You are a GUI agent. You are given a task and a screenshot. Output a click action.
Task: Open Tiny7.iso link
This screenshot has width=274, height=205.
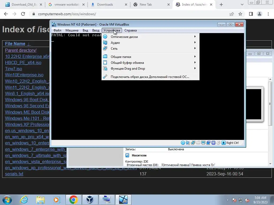(x=13, y=69)
